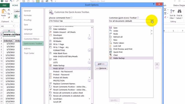Viewport: 185px width, 104px height.
Task: Select Protect - Password command
Action: 70,75
